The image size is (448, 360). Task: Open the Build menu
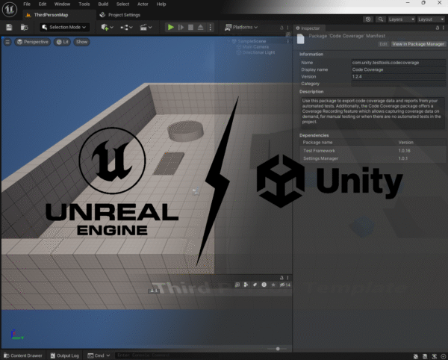(103, 4)
